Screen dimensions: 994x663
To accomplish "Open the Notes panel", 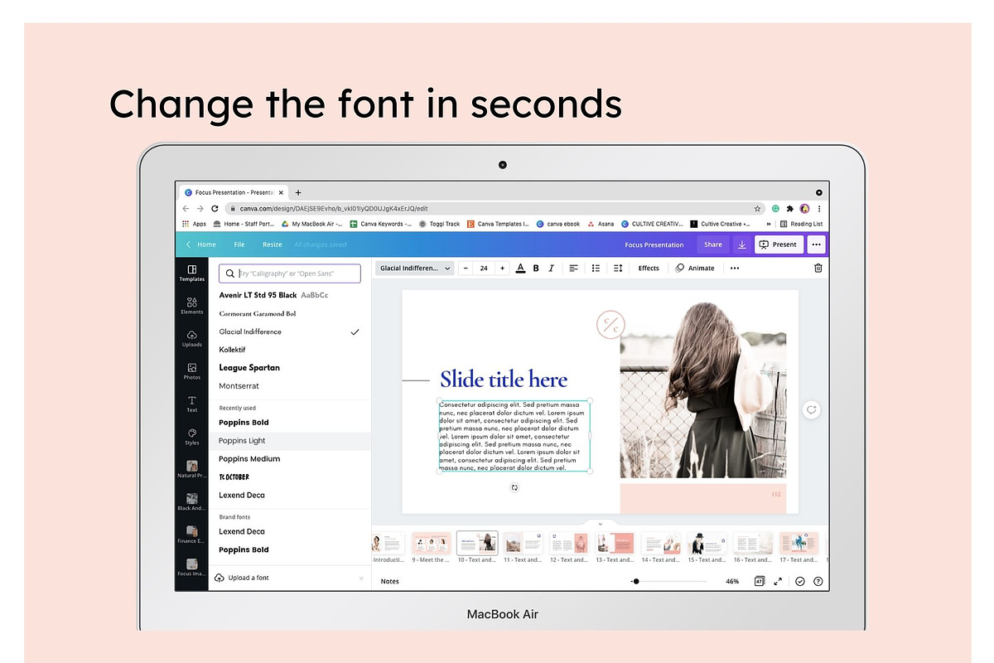I will (x=389, y=581).
